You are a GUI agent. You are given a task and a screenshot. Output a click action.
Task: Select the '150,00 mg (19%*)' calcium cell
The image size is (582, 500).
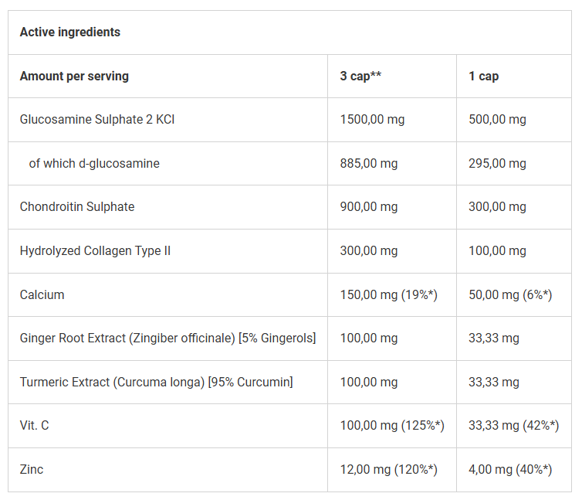(x=389, y=294)
